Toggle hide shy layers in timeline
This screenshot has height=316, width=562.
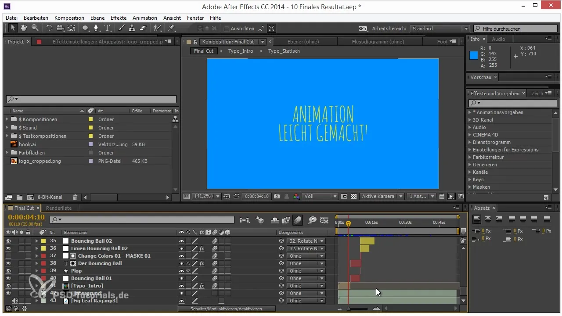tap(275, 220)
